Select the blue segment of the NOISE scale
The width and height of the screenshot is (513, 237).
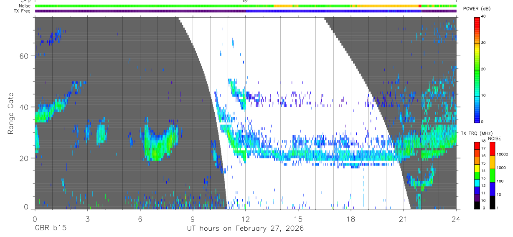(x=492, y=189)
